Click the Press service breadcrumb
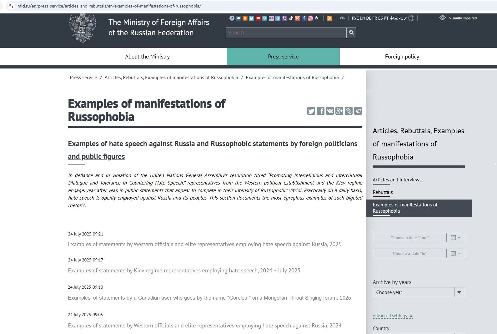The width and height of the screenshot is (497, 334). coord(83,78)
